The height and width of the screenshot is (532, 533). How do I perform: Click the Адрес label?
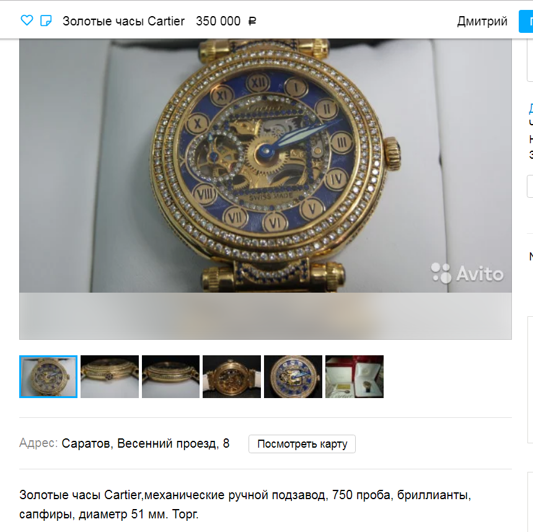tap(38, 443)
